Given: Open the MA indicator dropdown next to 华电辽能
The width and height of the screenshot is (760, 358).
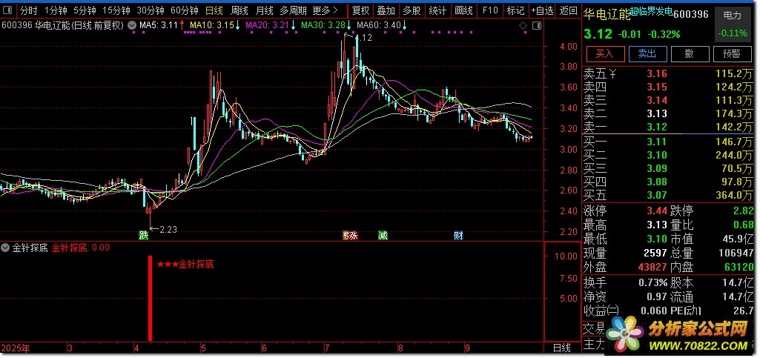Looking at the screenshot, I should [x=131, y=25].
